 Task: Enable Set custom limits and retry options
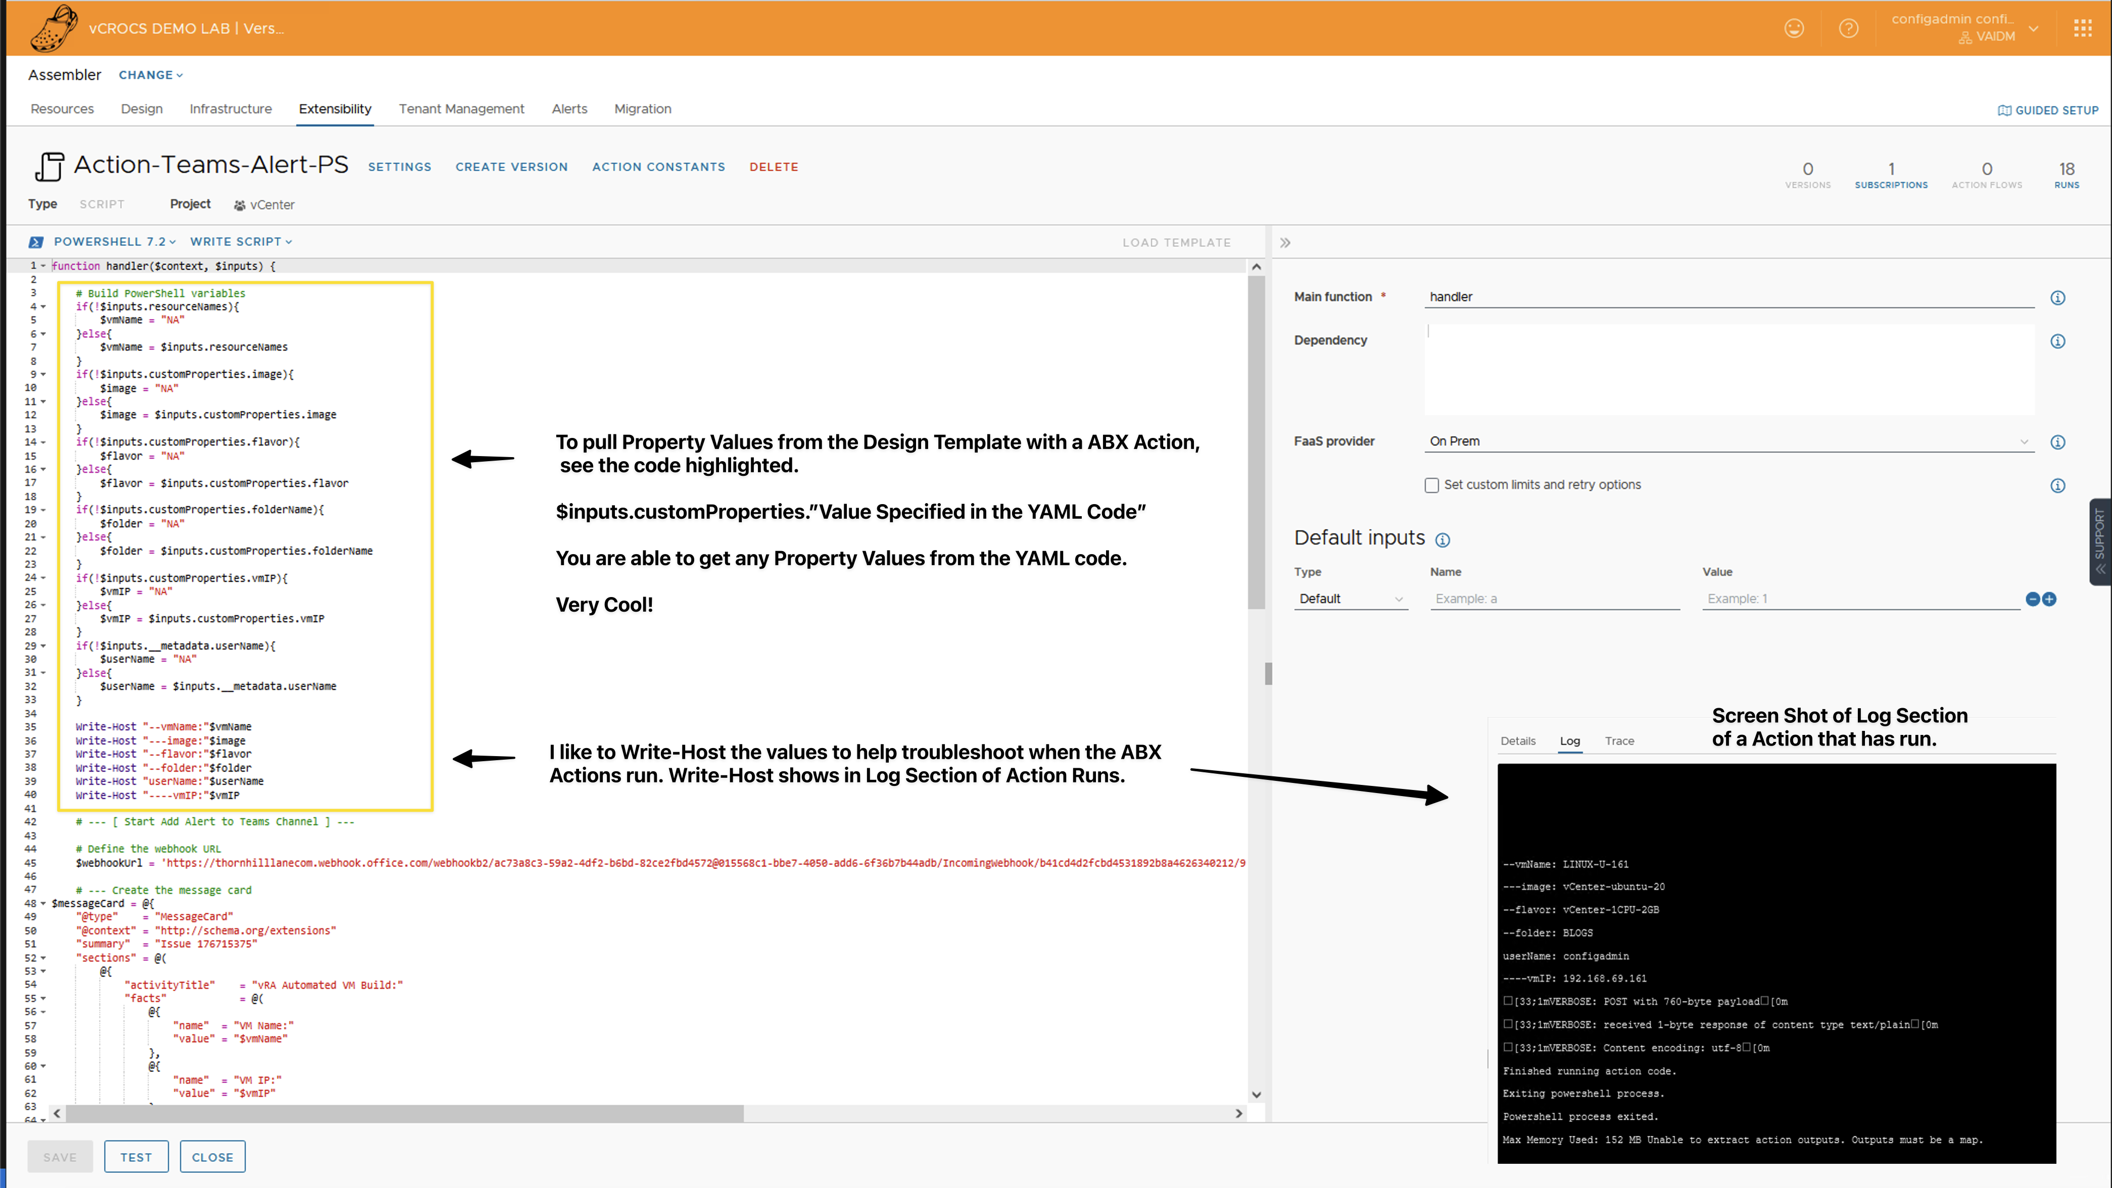[1431, 485]
